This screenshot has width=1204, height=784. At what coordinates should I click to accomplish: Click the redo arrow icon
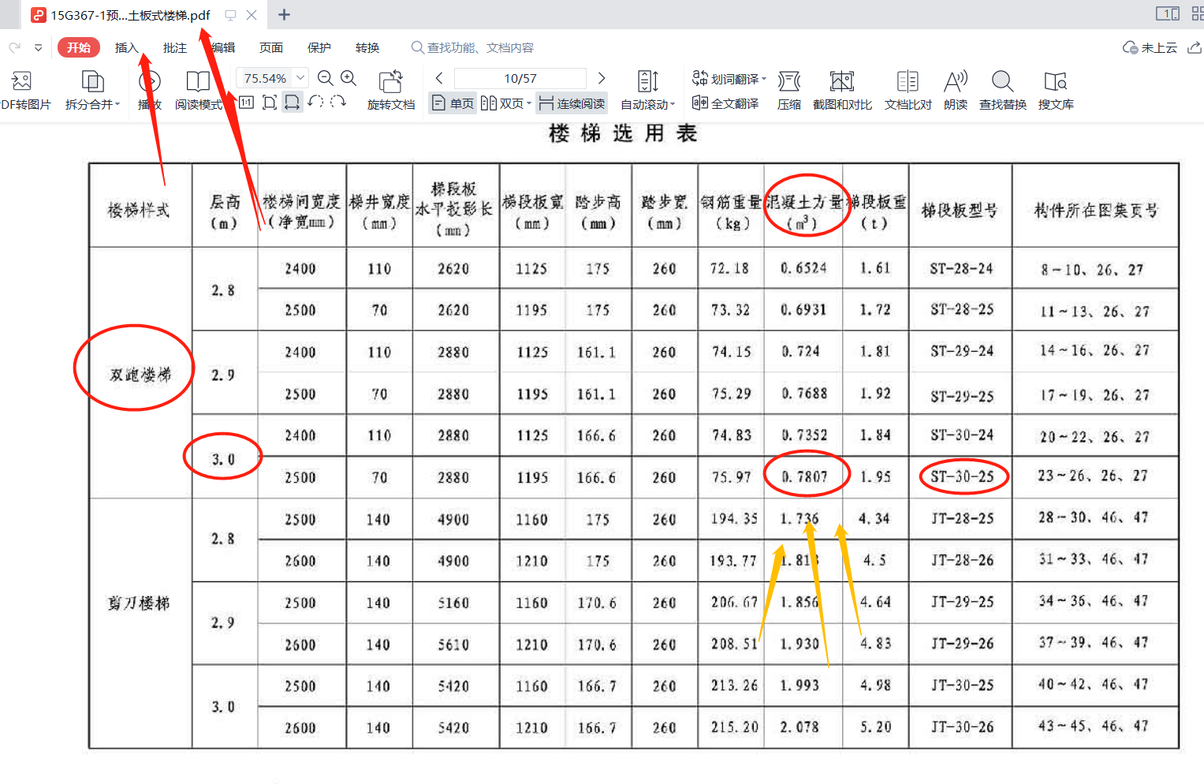14,47
